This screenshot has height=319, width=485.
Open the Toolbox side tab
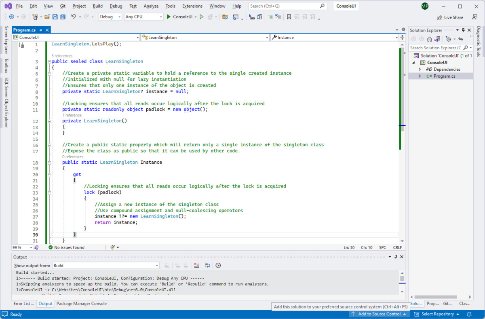(x=6, y=65)
